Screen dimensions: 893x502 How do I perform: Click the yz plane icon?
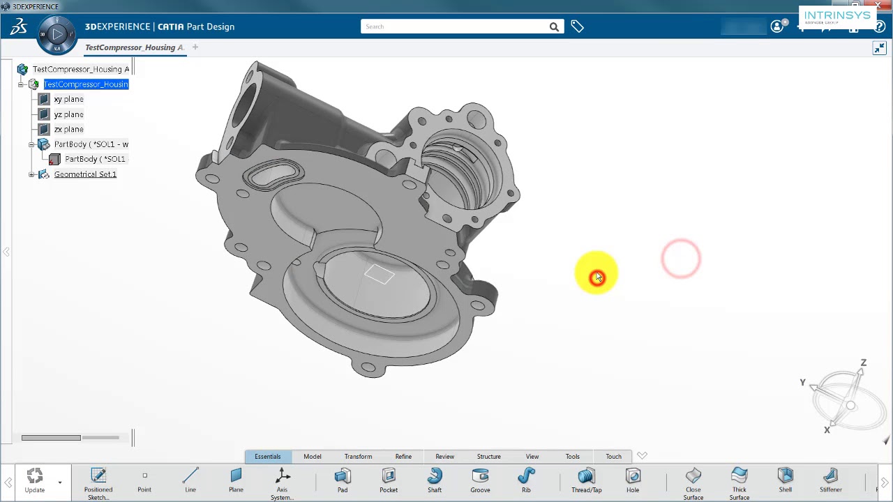44,114
